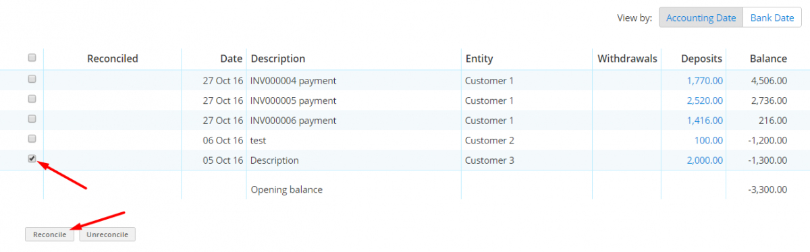The image size is (810, 252).
Task: Click the Description column header
Action: point(277,59)
